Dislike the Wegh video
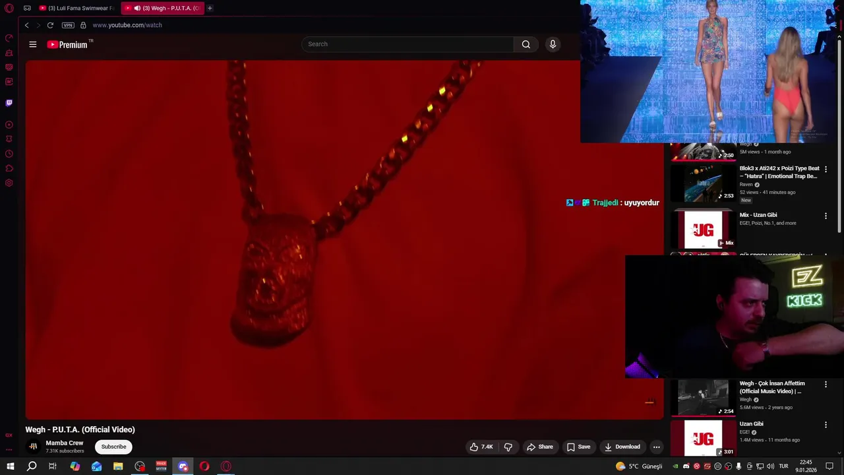 tap(508, 447)
